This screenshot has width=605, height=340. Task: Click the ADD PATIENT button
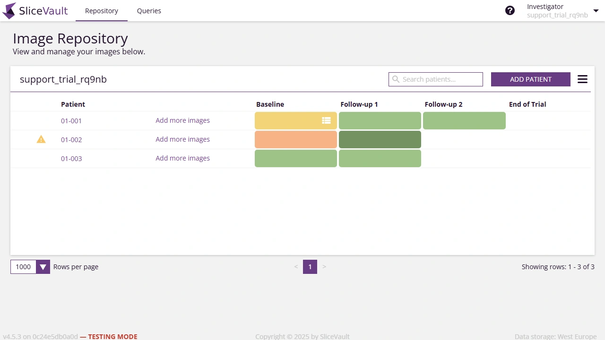pos(531,79)
